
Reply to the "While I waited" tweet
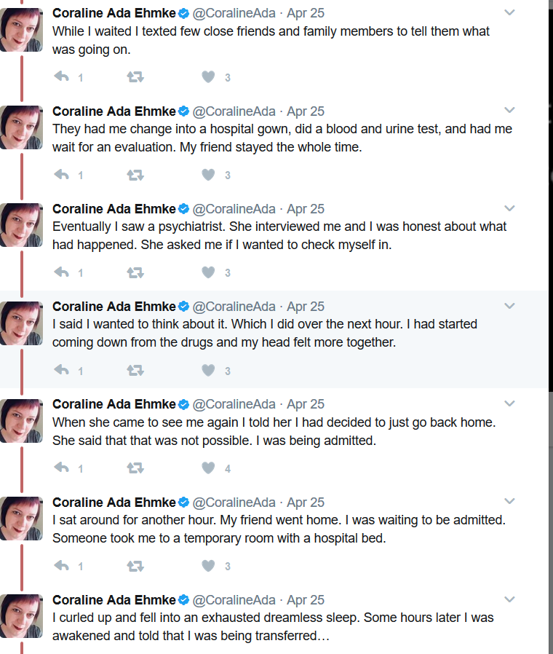(61, 76)
